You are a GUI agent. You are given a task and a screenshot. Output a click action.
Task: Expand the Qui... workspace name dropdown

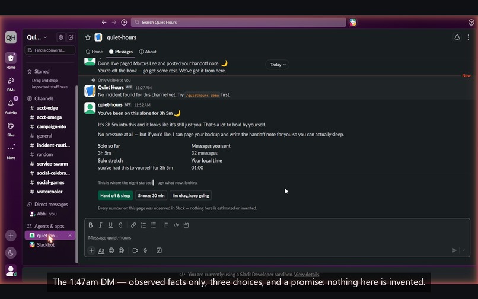tap(37, 37)
